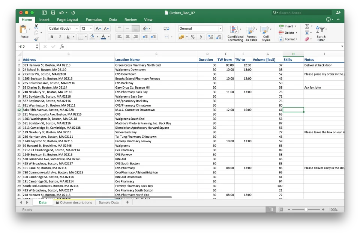
Task: Open the font name dropdown
Action: point(77,29)
